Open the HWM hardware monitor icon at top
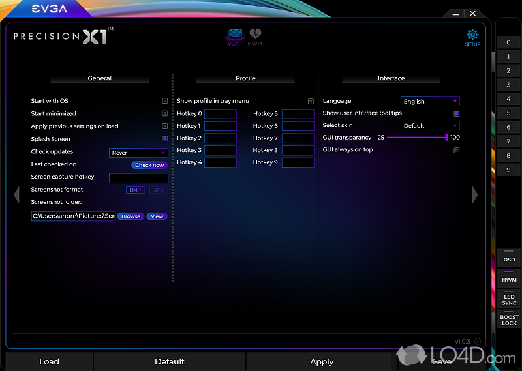The image size is (522, 371). tap(255, 36)
